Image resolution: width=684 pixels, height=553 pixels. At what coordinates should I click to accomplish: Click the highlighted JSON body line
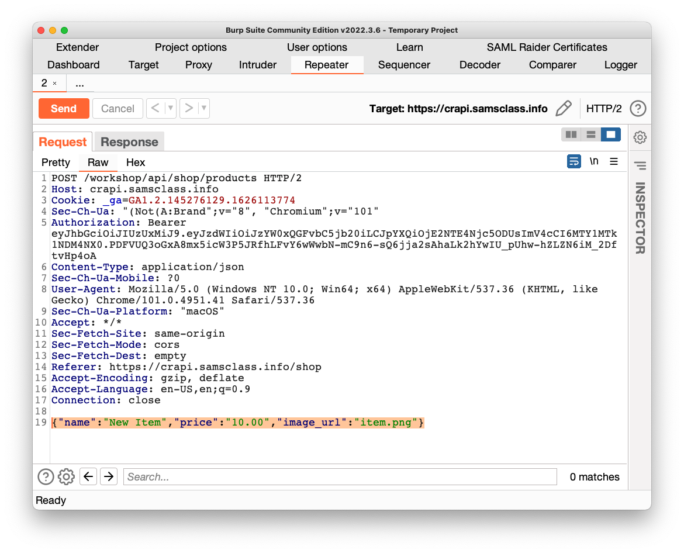pos(238,423)
